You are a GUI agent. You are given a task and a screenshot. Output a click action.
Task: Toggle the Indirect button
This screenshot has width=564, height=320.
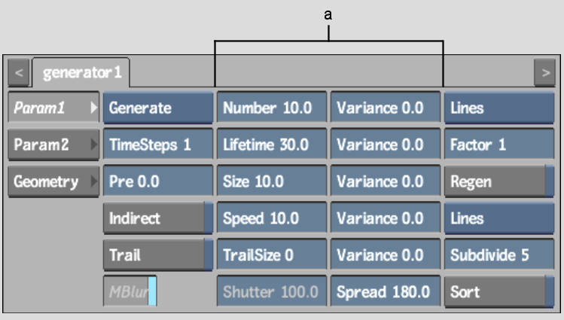(158, 218)
